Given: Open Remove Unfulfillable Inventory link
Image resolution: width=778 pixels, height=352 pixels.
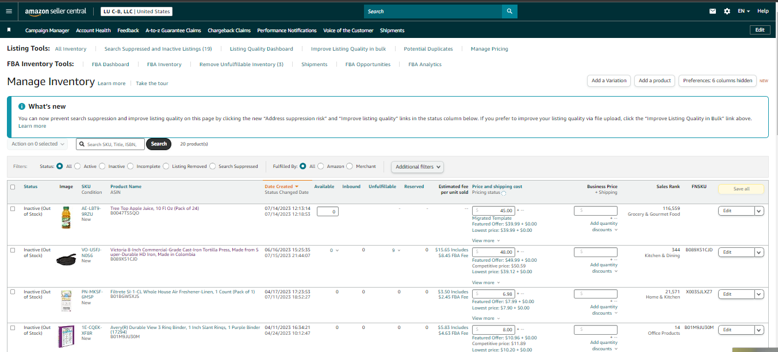Looking at the screenshot, I should point(242,64).
